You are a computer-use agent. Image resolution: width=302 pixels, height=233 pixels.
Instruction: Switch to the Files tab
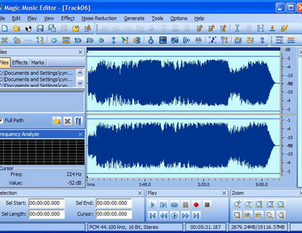tap(5, 62)
